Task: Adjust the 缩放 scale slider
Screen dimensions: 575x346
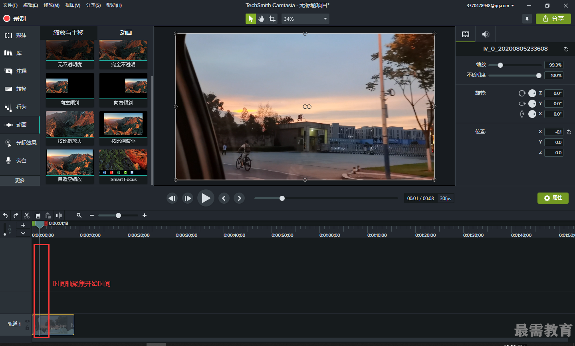Action: pos(515,65)
